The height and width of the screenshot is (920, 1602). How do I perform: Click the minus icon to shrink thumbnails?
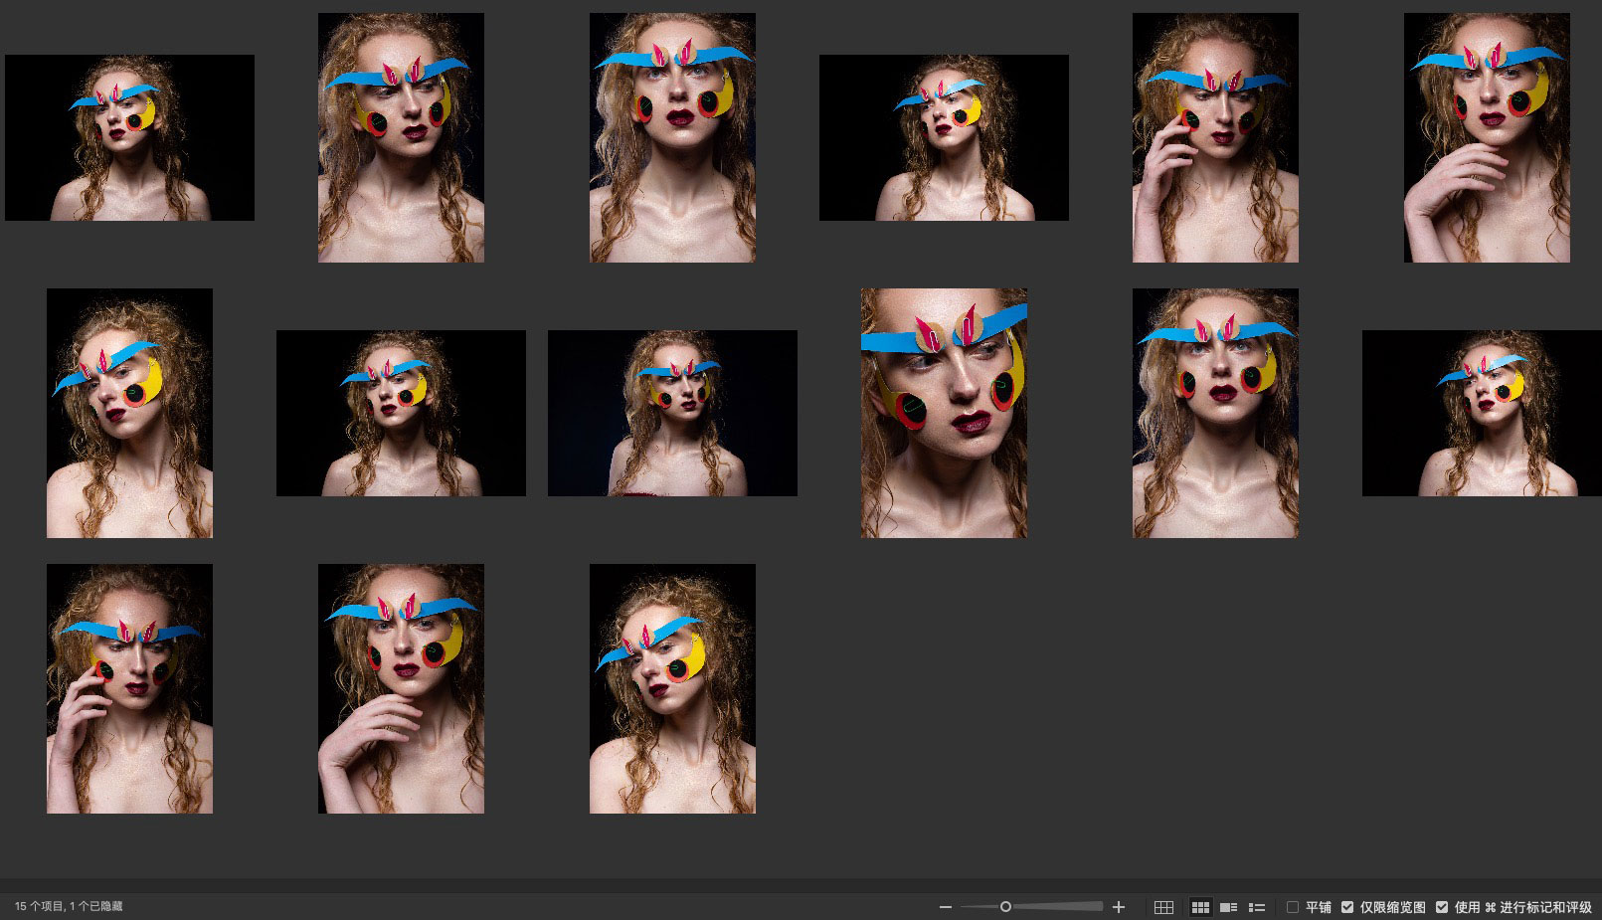coord(946,907)
